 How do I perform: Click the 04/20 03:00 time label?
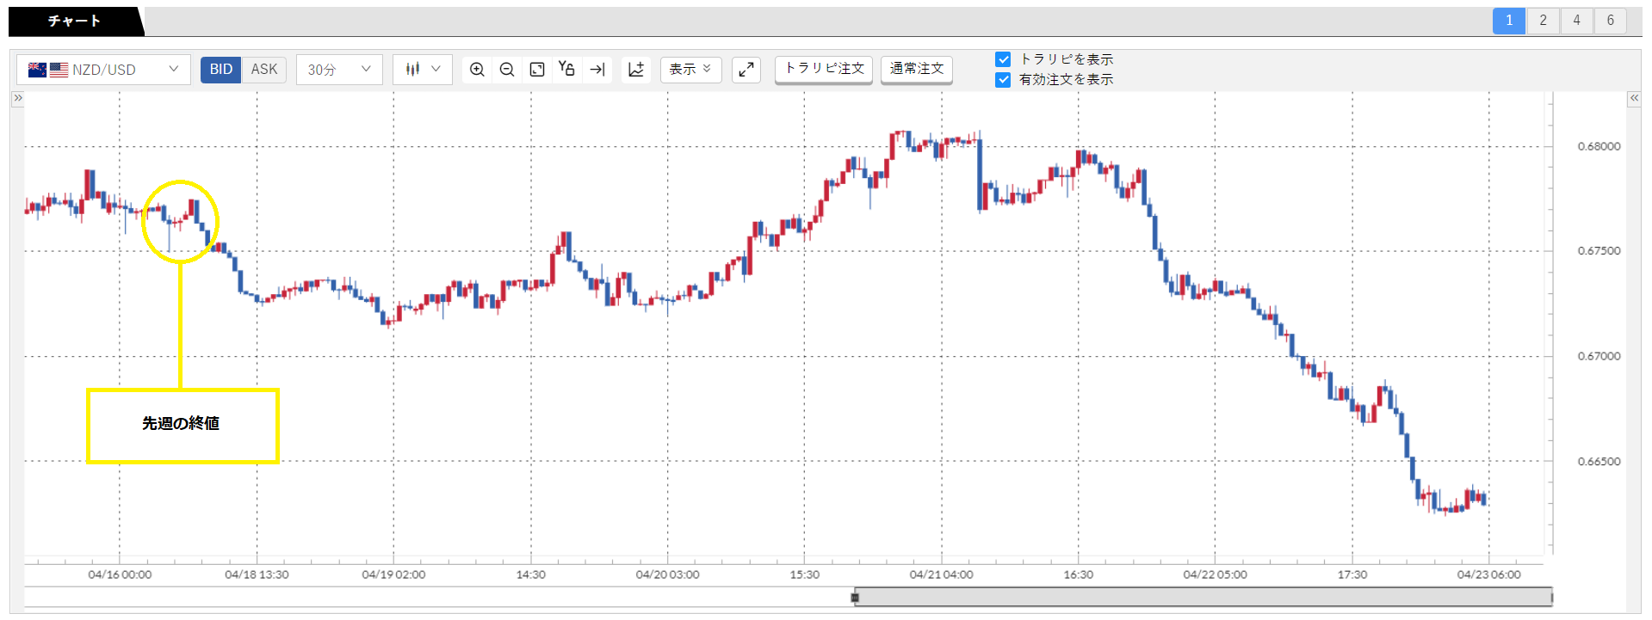click(667, 574)
